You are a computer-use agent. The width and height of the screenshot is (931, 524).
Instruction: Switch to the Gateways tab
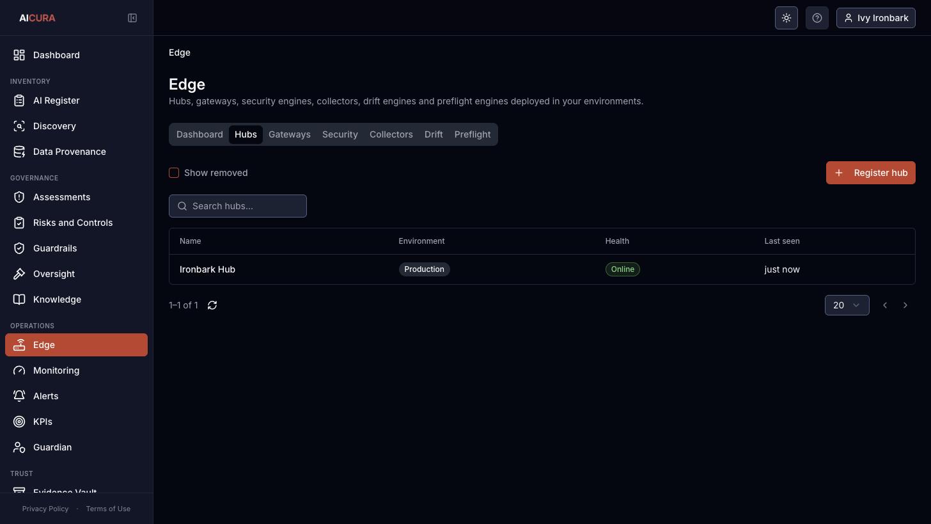click(290, 134)
